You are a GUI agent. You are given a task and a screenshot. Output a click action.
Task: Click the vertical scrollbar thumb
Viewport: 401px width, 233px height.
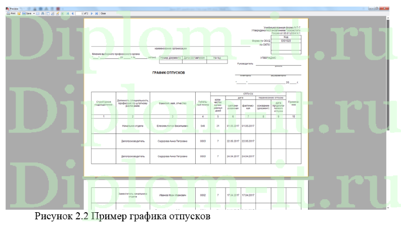(388, 75)
